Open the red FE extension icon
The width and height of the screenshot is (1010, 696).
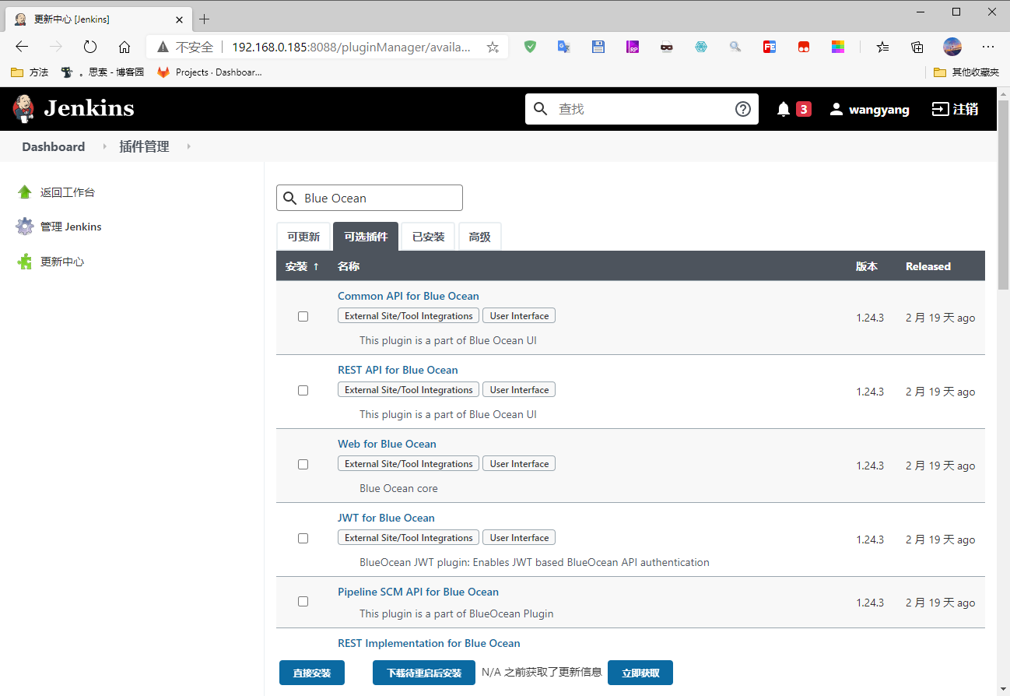(770, 47)
